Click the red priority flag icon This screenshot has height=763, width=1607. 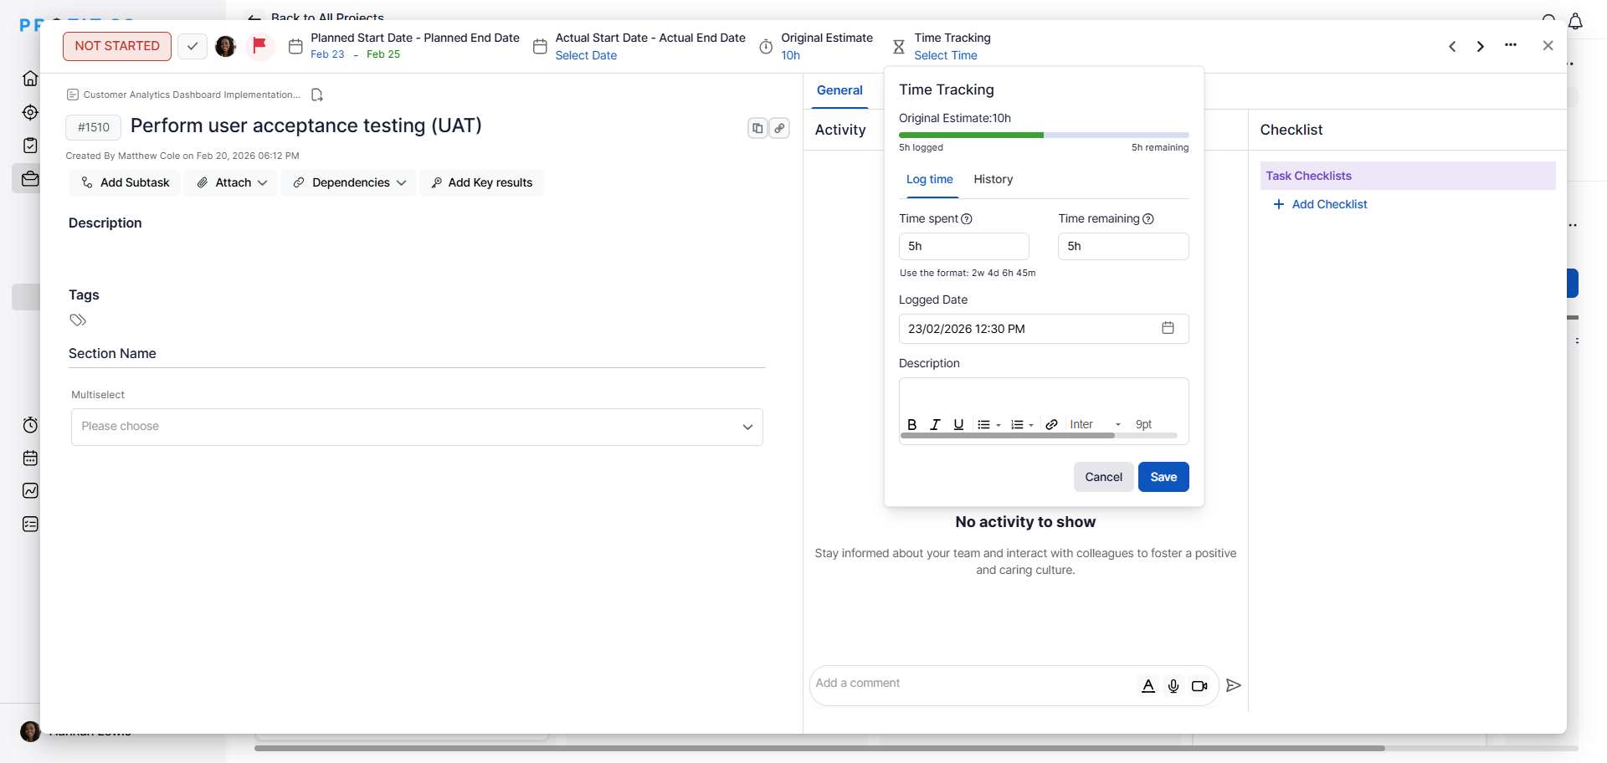click(259, 45)
